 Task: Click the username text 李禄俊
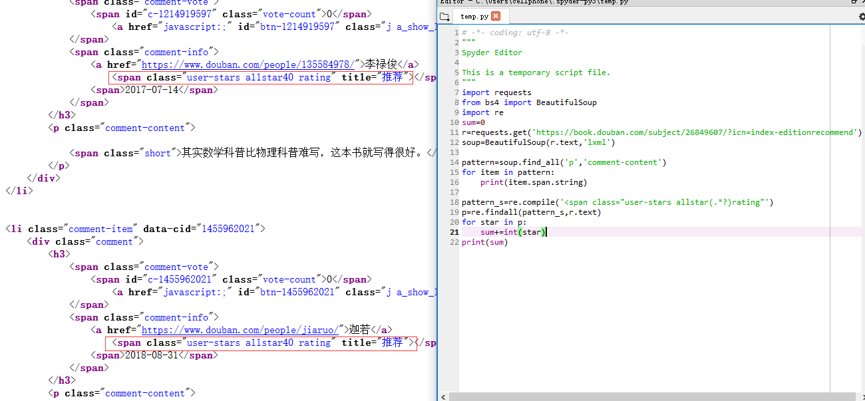click(x=382, y=65)
